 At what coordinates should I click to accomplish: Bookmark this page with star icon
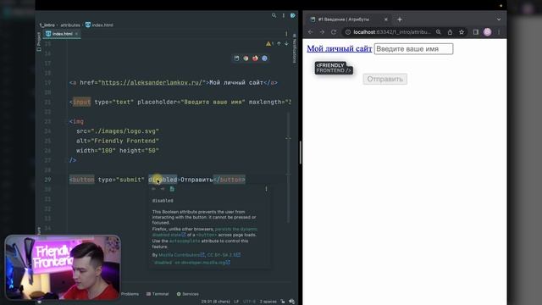pos(462,32)
